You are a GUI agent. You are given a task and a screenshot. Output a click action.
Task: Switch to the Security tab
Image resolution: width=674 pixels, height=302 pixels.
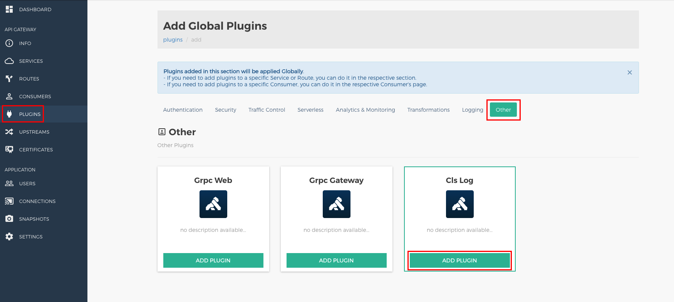226,110
